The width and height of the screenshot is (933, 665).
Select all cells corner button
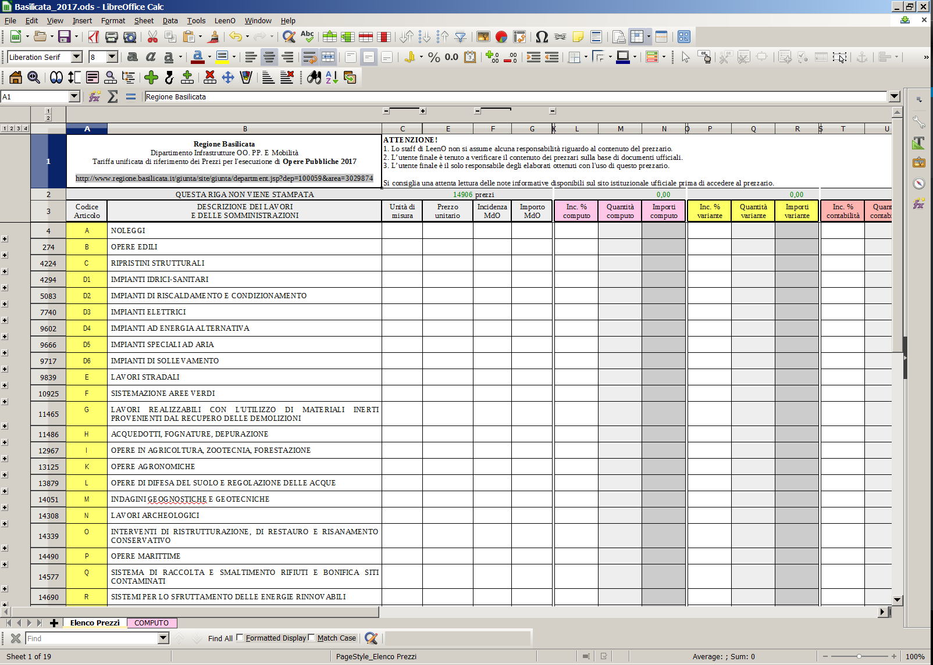[48, 128]
